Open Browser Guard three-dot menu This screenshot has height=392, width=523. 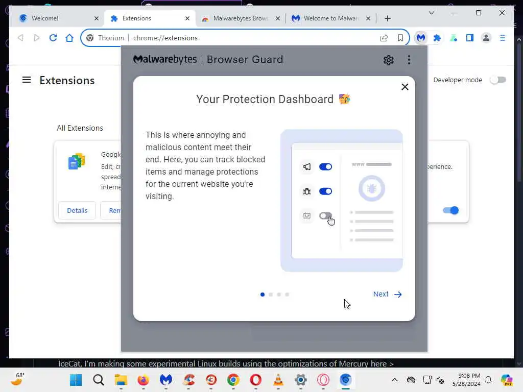pyautogui.click(x=409, y=60)
